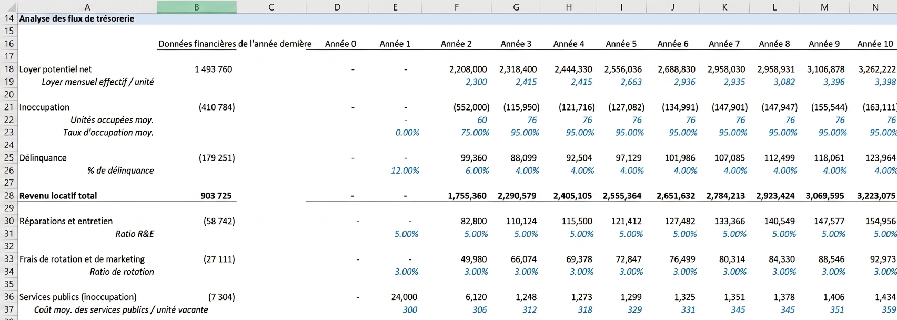Click the Année 1 delinquency rate 12.00%
Screen dimensions: 897x320
coord(405,171)
